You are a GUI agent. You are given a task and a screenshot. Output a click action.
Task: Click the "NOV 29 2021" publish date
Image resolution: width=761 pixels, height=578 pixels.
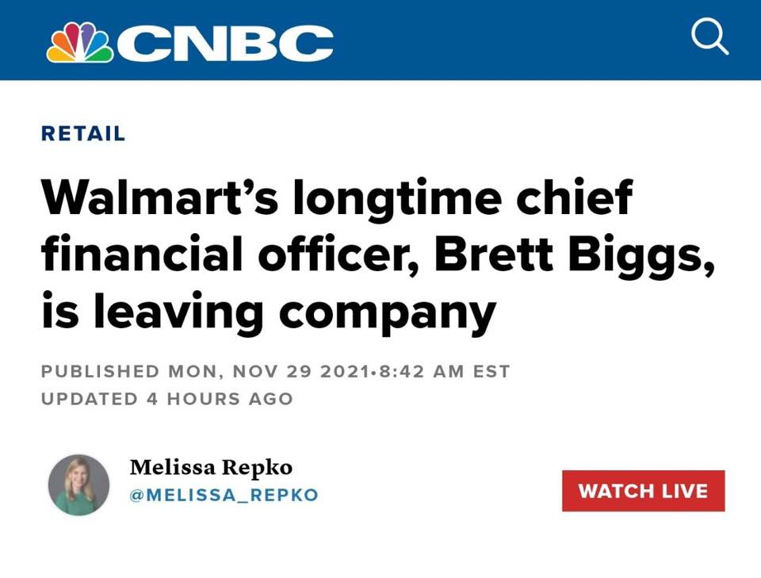point(300,371)
